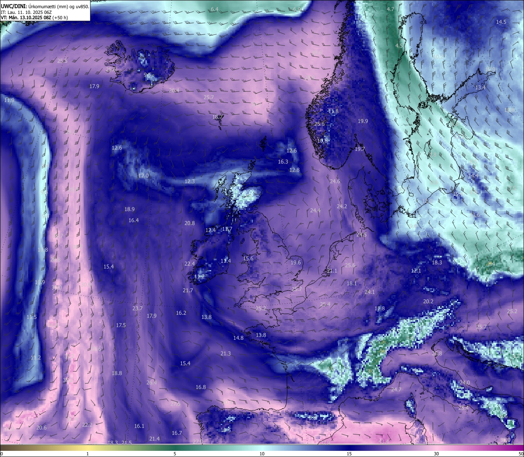Click the 20.6 value label

[41, 427]
